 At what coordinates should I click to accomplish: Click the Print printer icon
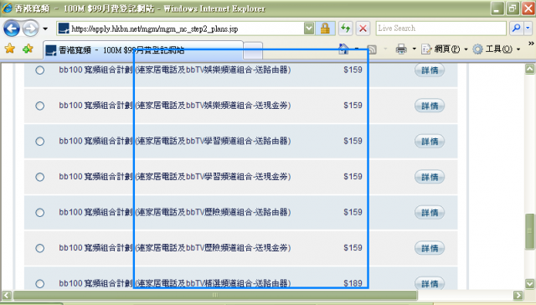click(401, 49)
